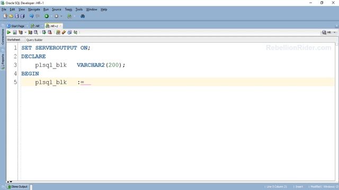Open the Source menu
The image size is (339, 190).
pos(57,9)
